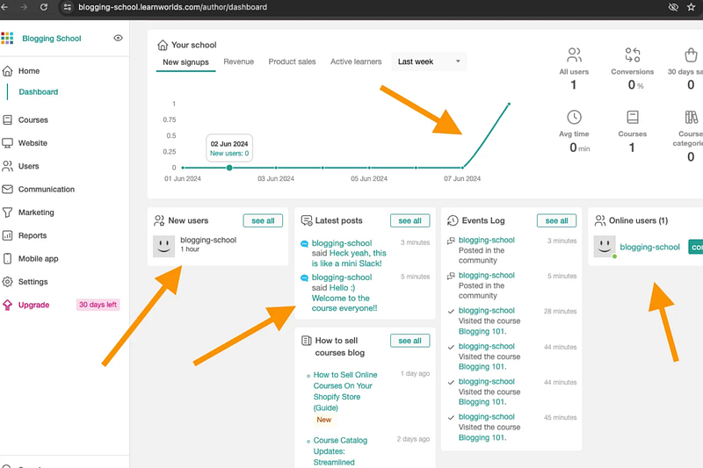This screenshot has width=703, height=468.
Task: Click the All users stat icon
Action: pyautogui.click(x=574, y=55)
